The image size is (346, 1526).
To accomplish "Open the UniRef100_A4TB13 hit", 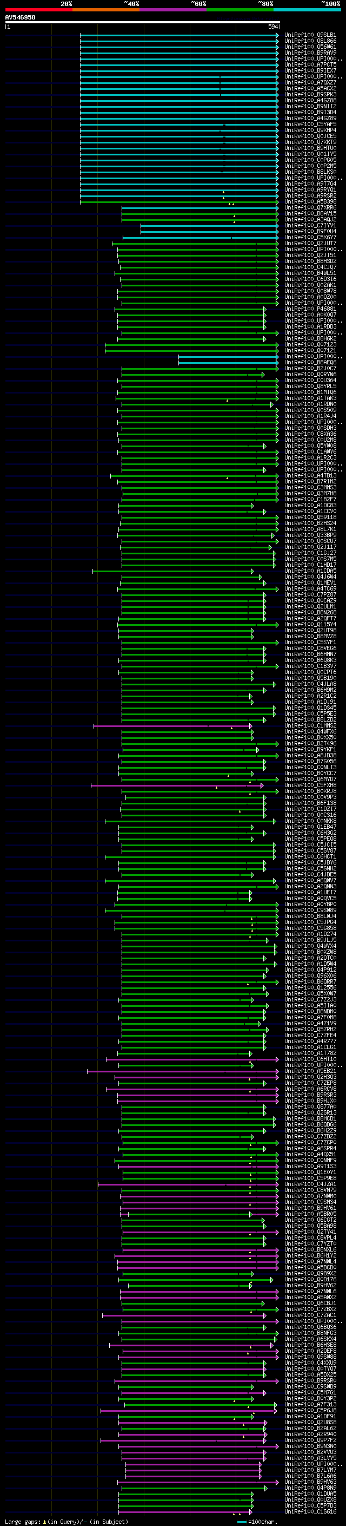I will [x=310, y=476].
